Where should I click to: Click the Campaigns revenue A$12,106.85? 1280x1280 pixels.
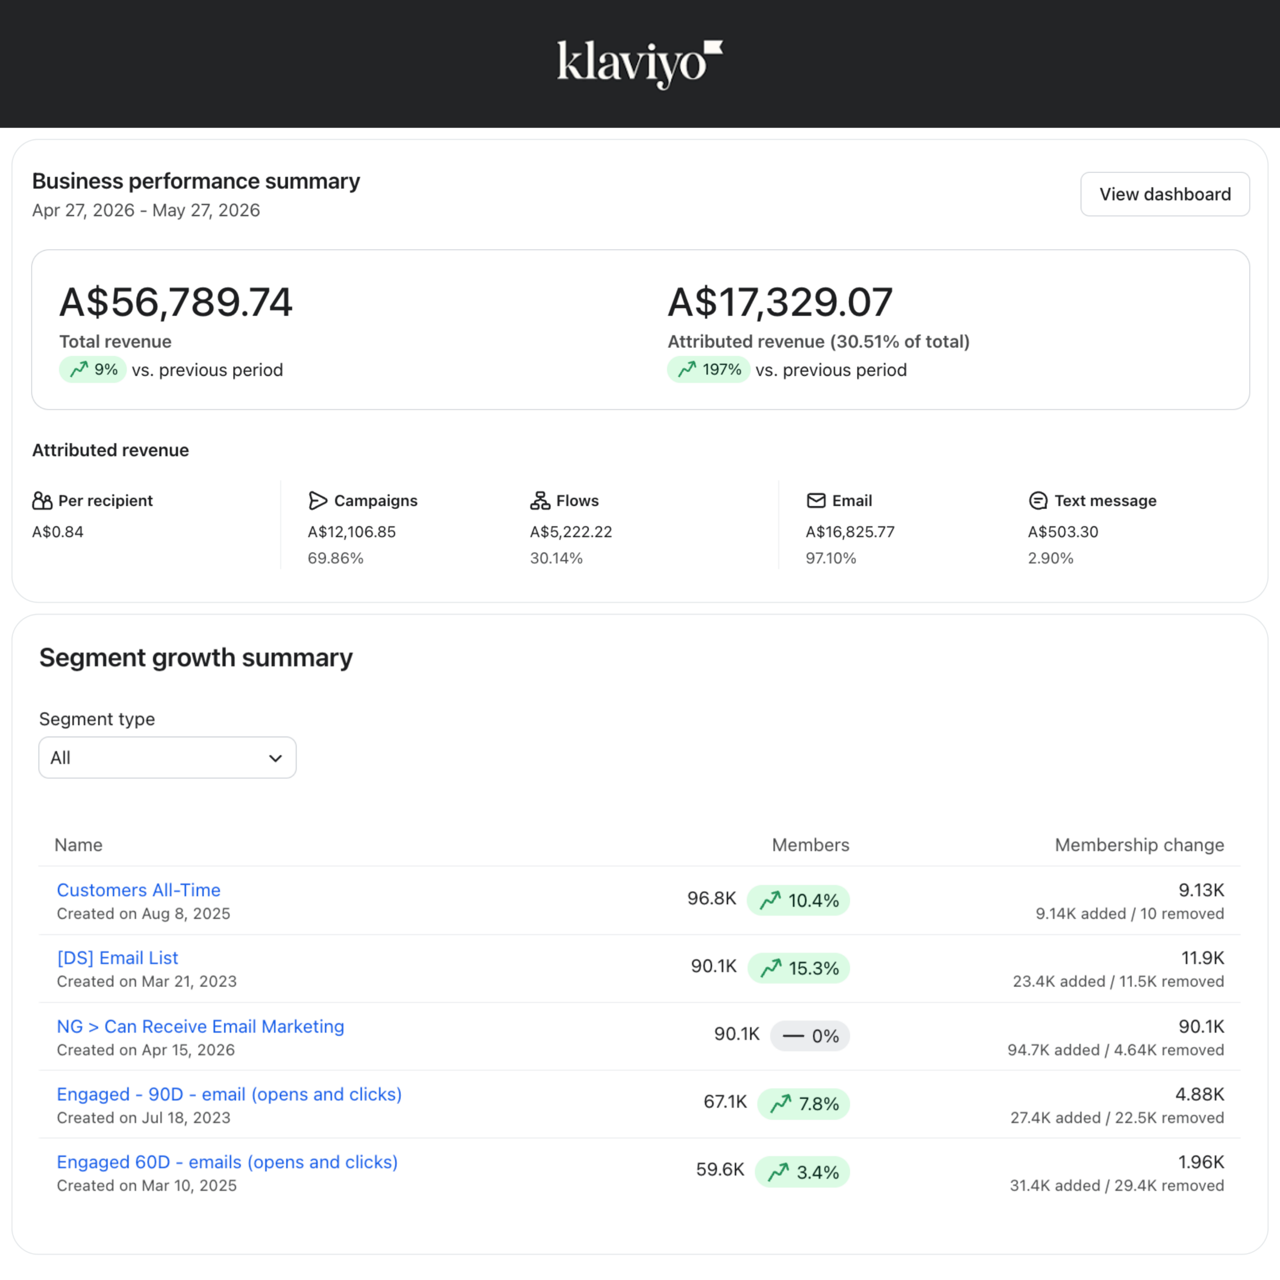(352, 532)
